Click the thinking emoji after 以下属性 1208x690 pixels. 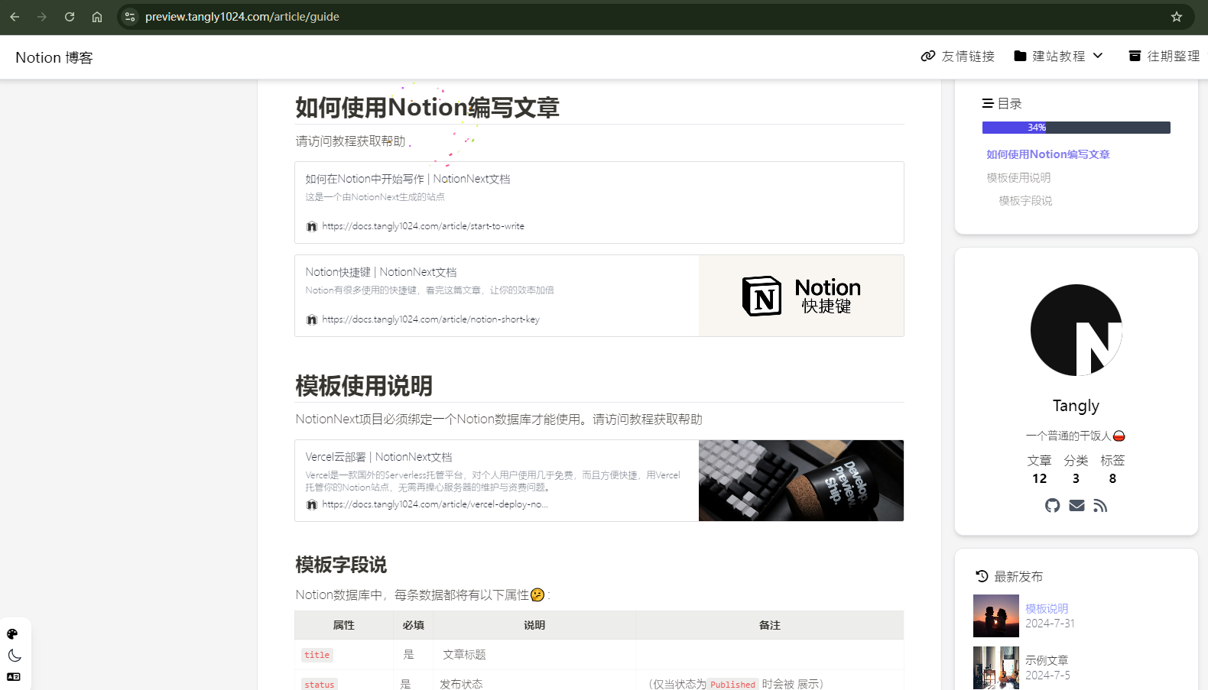(x=537, y=594)
